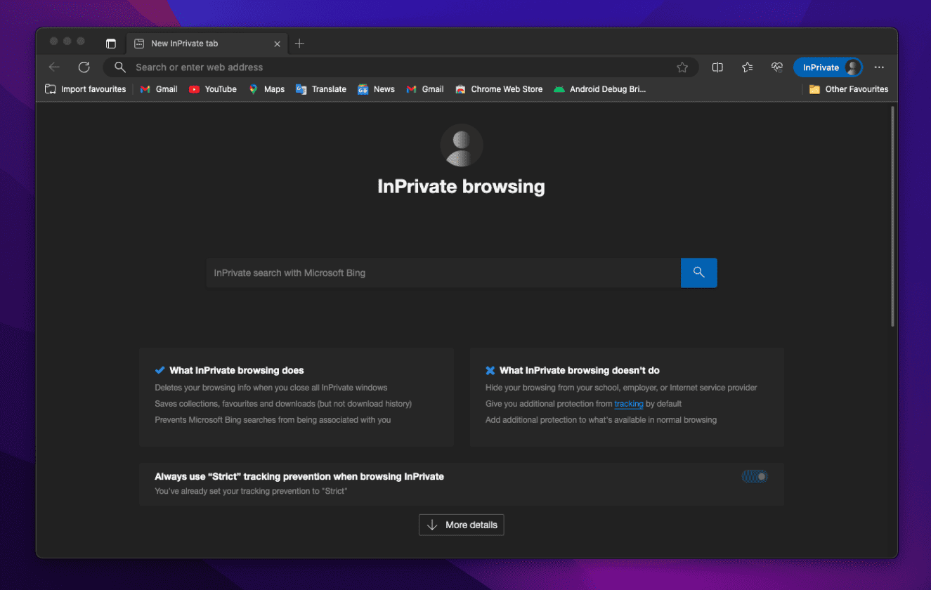
Task: Toggle Strict tracking prevention switch
Action: coord(754,477)
